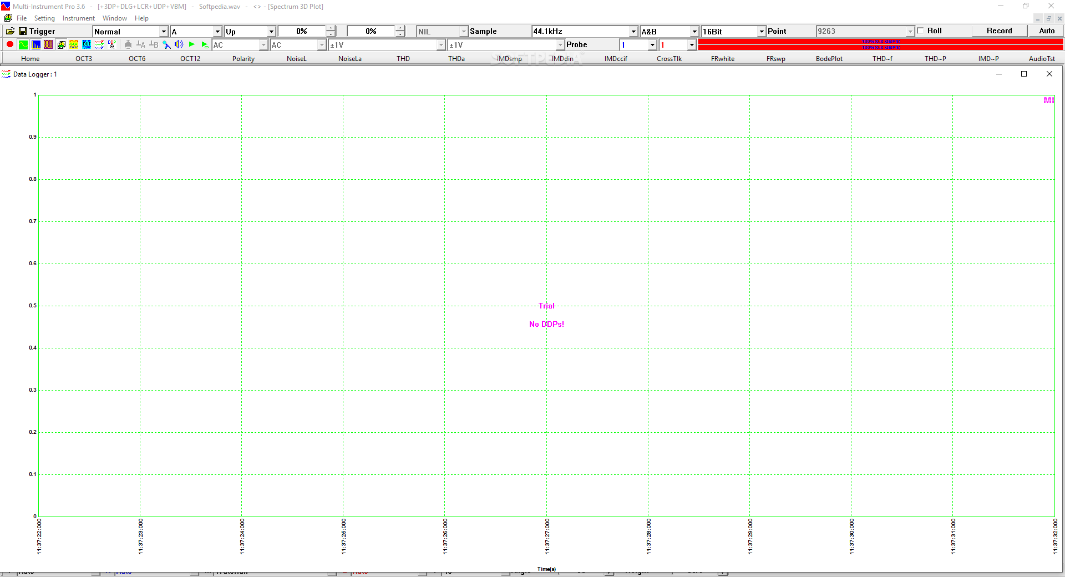Open the Normal trigger mode dropdown
This screenshot has height=577, width=1065.
[x=164, y=32]
